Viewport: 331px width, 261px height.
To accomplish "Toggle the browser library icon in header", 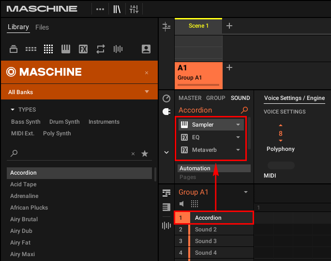I will [x=117, y=9].
